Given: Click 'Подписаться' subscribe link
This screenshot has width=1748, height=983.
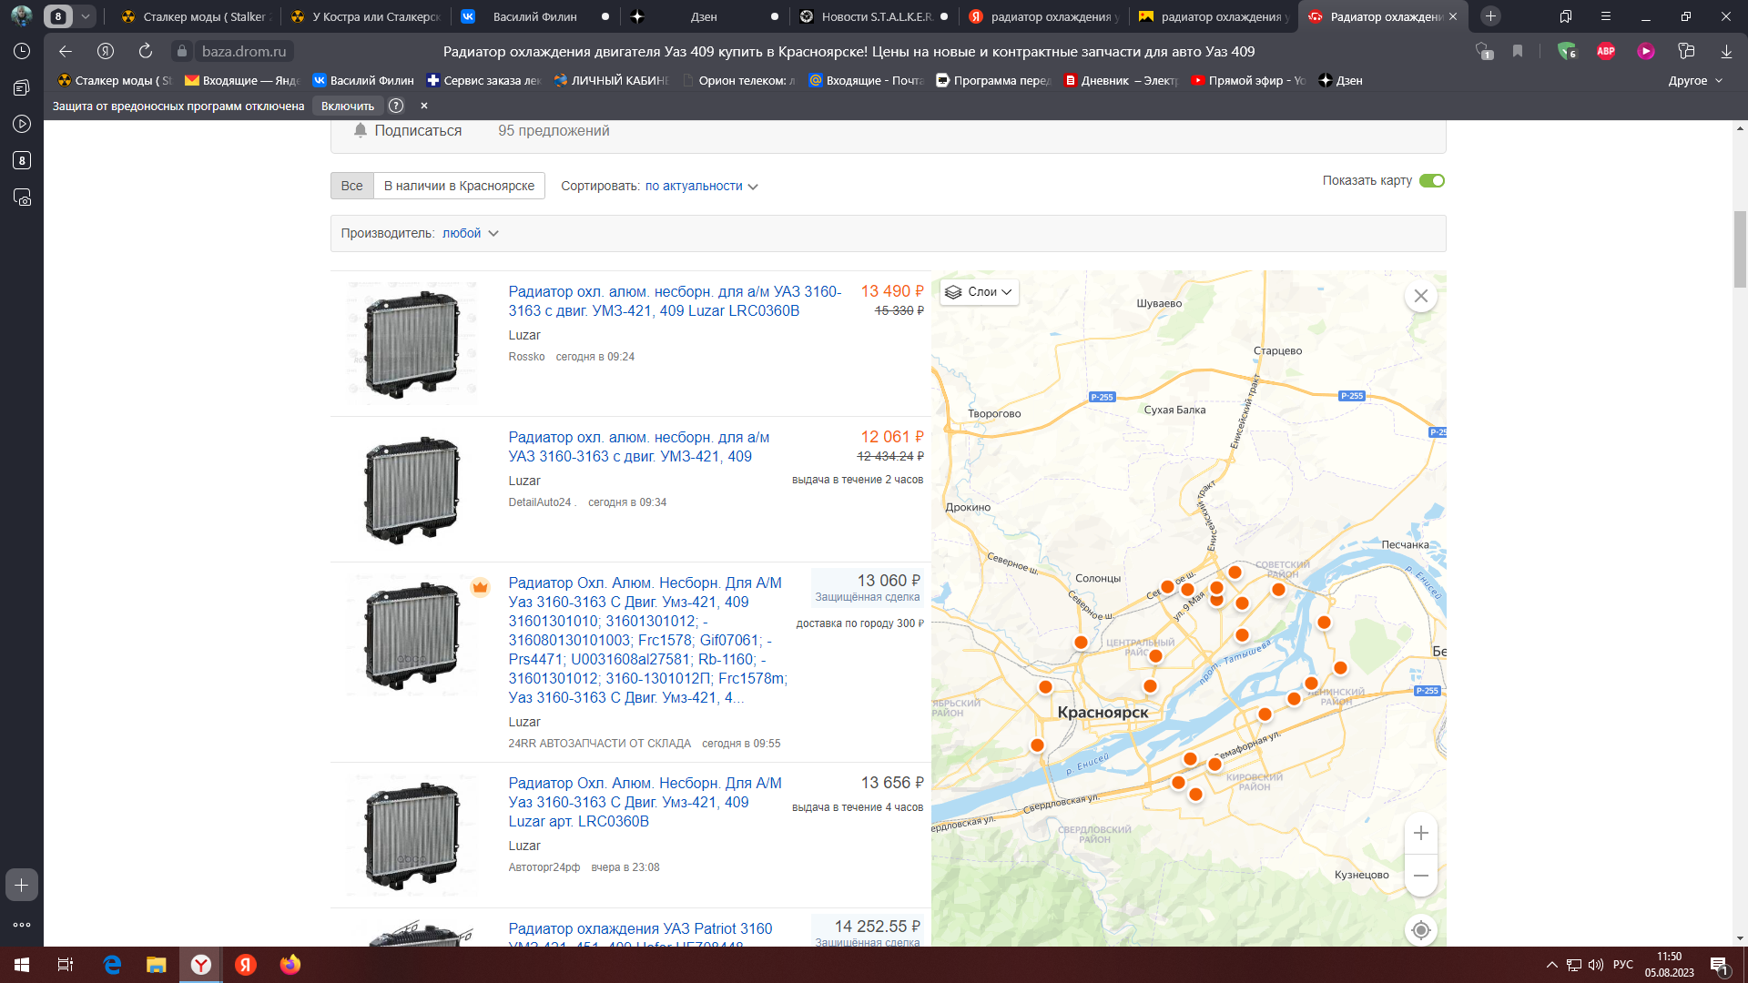Looking at the screenshot, I should (x=418, y=130).
